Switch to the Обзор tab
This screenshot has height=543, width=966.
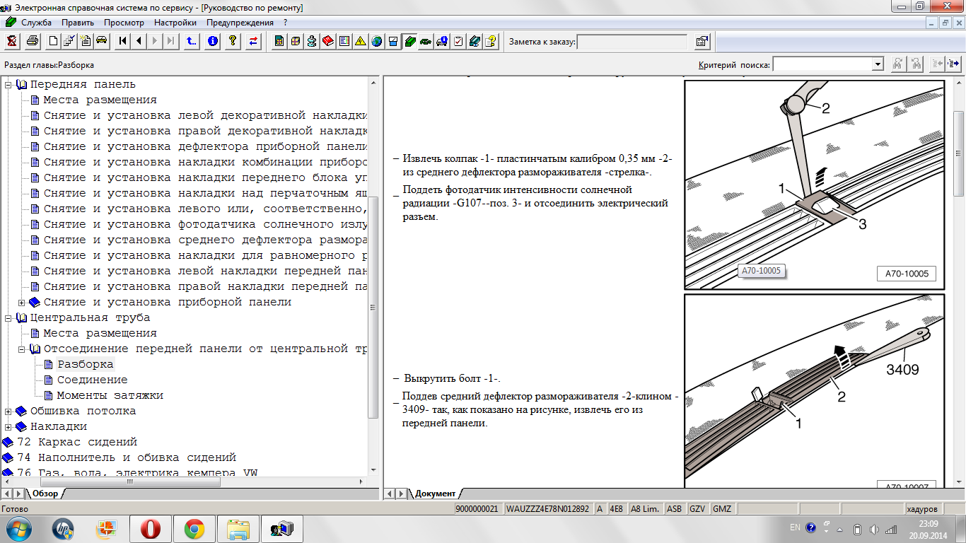click(45, 494)
